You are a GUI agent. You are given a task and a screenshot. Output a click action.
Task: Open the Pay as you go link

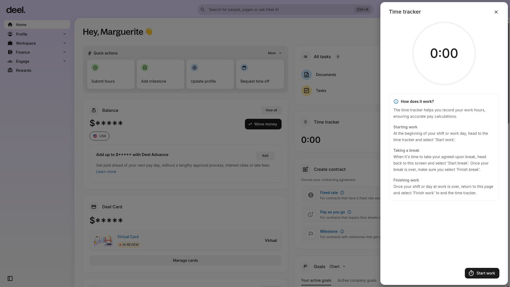[x=333, y=212]
